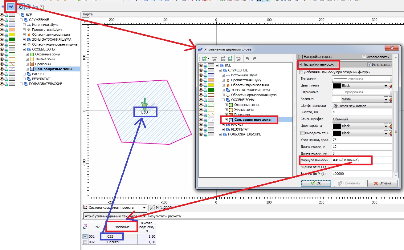Open the custom color palette for line color
The width and height of the screenshot is (404, 250).
point(391,86)
